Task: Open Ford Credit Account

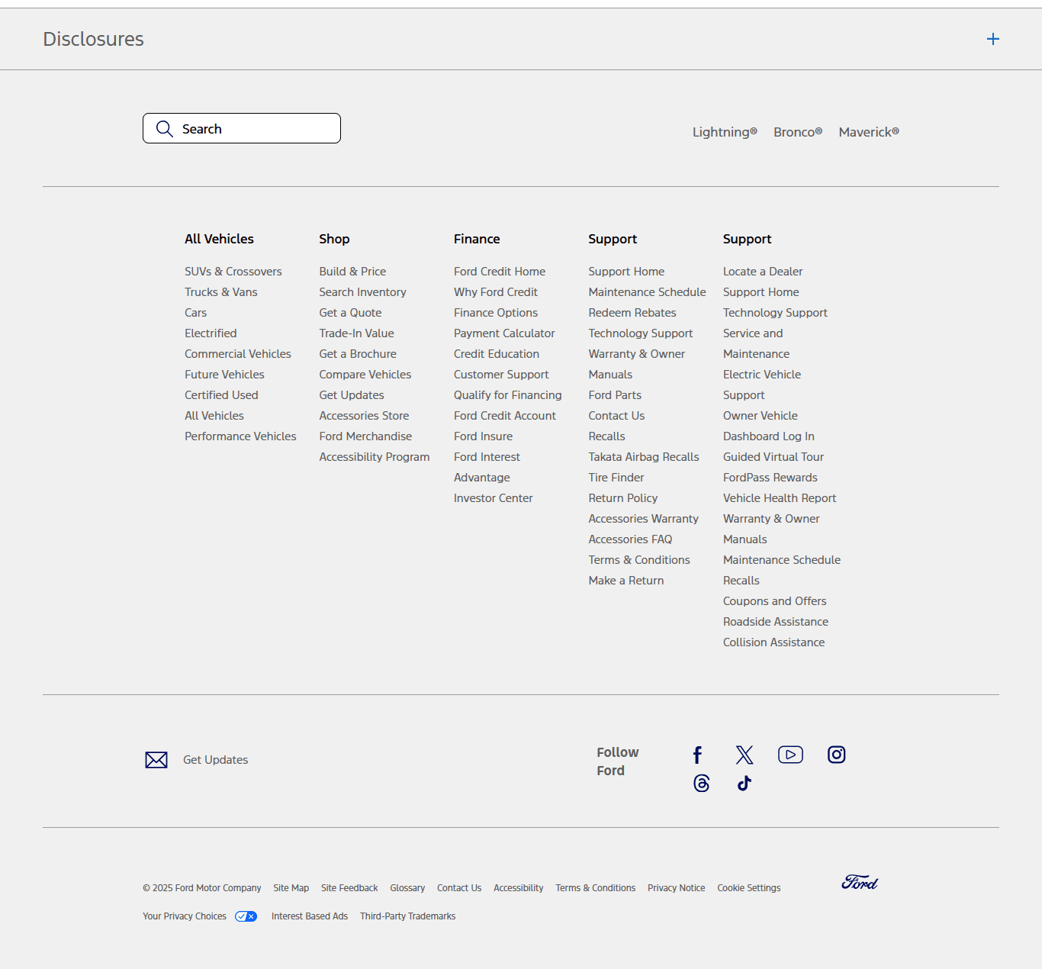Action: 505,416
